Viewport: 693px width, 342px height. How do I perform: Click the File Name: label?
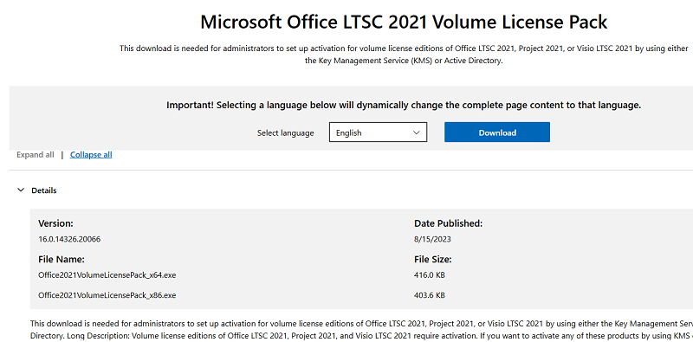pos(62,259)
